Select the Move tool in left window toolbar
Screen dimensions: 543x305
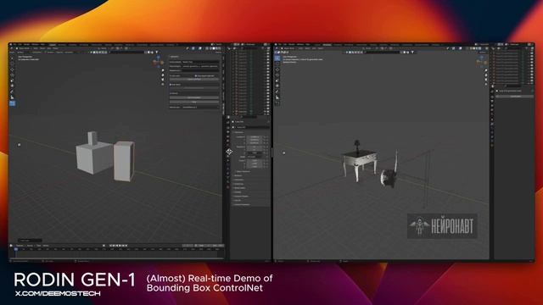[12, 69]
